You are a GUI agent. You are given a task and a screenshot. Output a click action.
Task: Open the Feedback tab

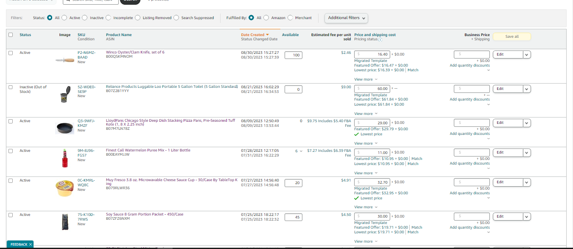tap(19, 244)
